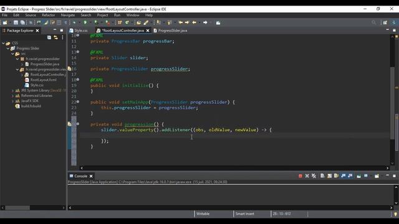Minimize the Package Explorer panel
Viewport: 399px width, 224px height.
55,30
